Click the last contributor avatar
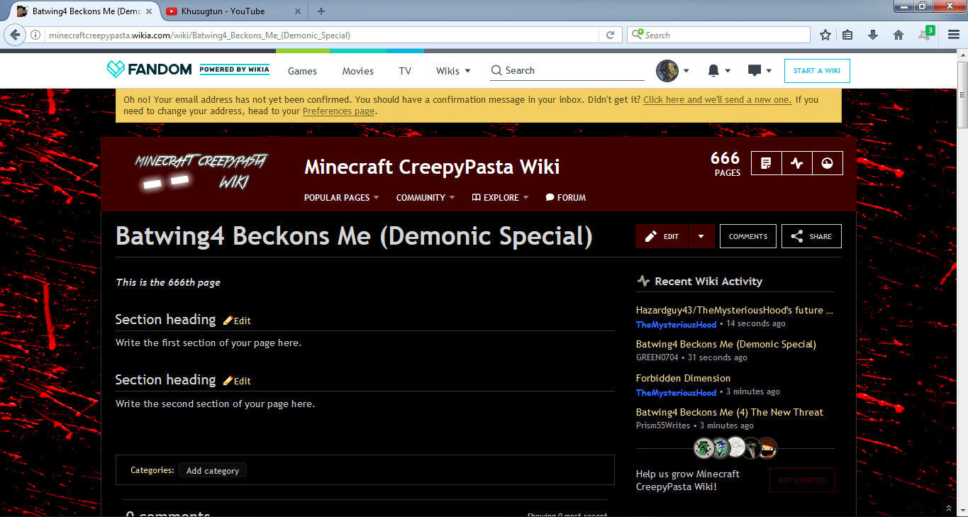This screenshot has width=968, height=517. click(x=767, y=447)
